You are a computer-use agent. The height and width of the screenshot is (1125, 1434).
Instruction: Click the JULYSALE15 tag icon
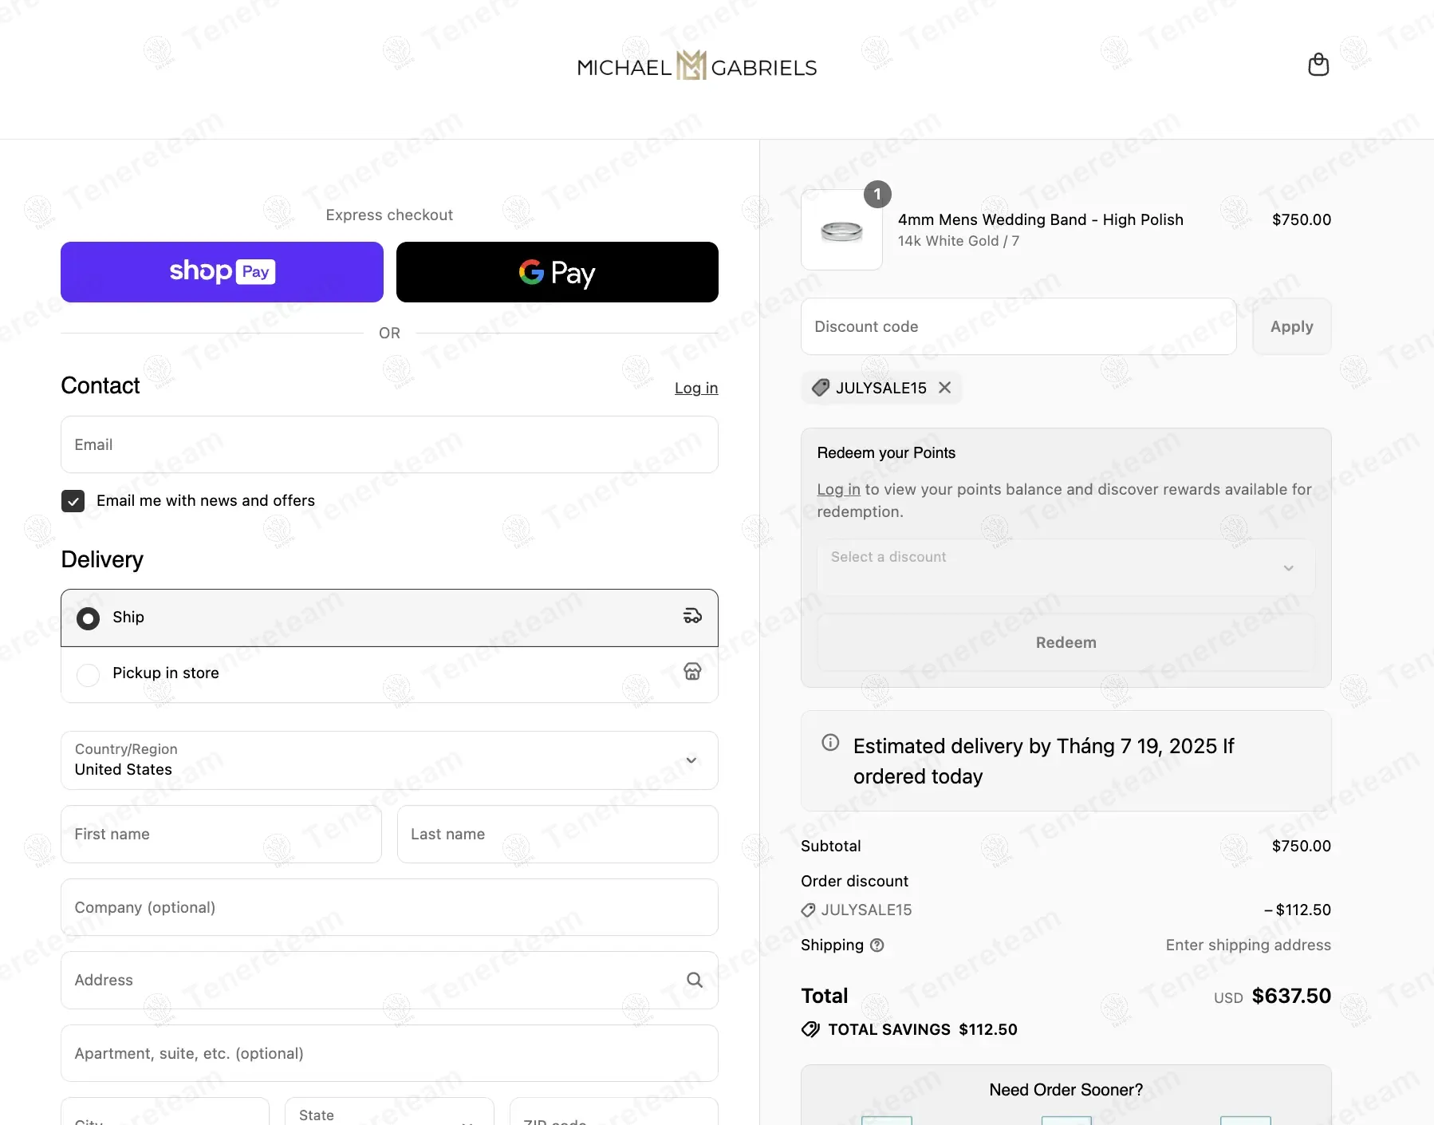[821, 388]
